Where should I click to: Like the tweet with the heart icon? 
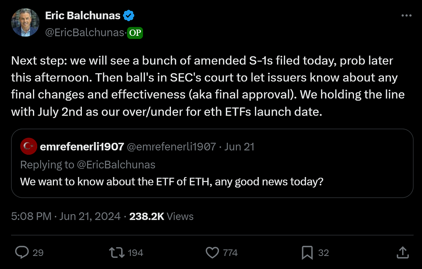tap(212, 253)
